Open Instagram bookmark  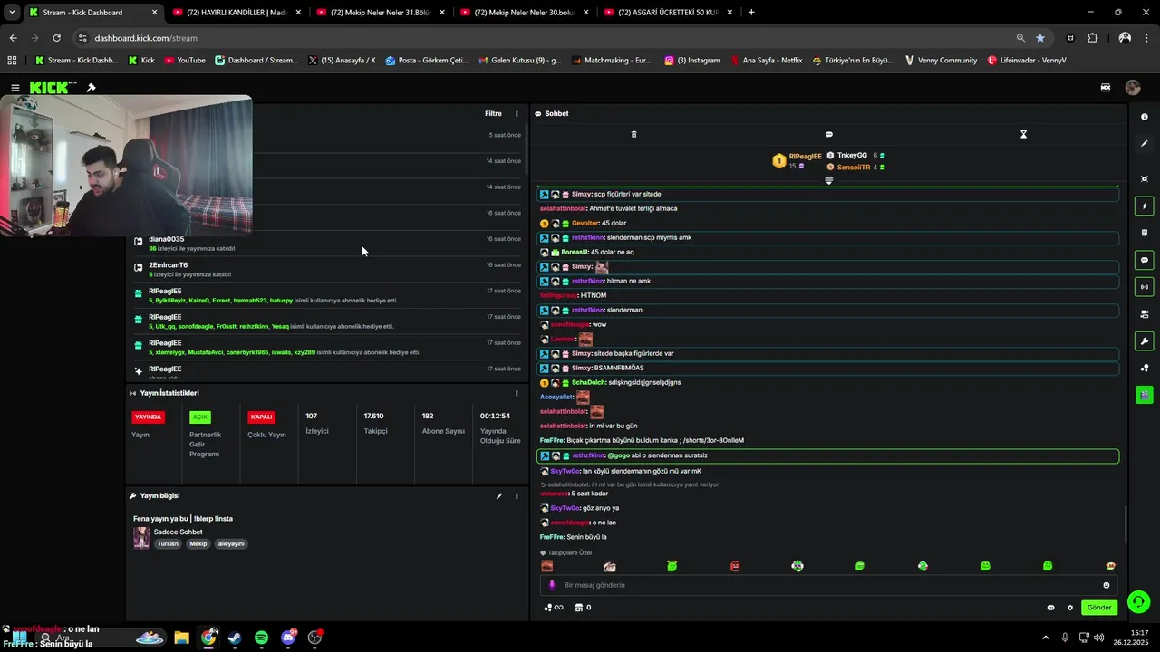point(691,61)
